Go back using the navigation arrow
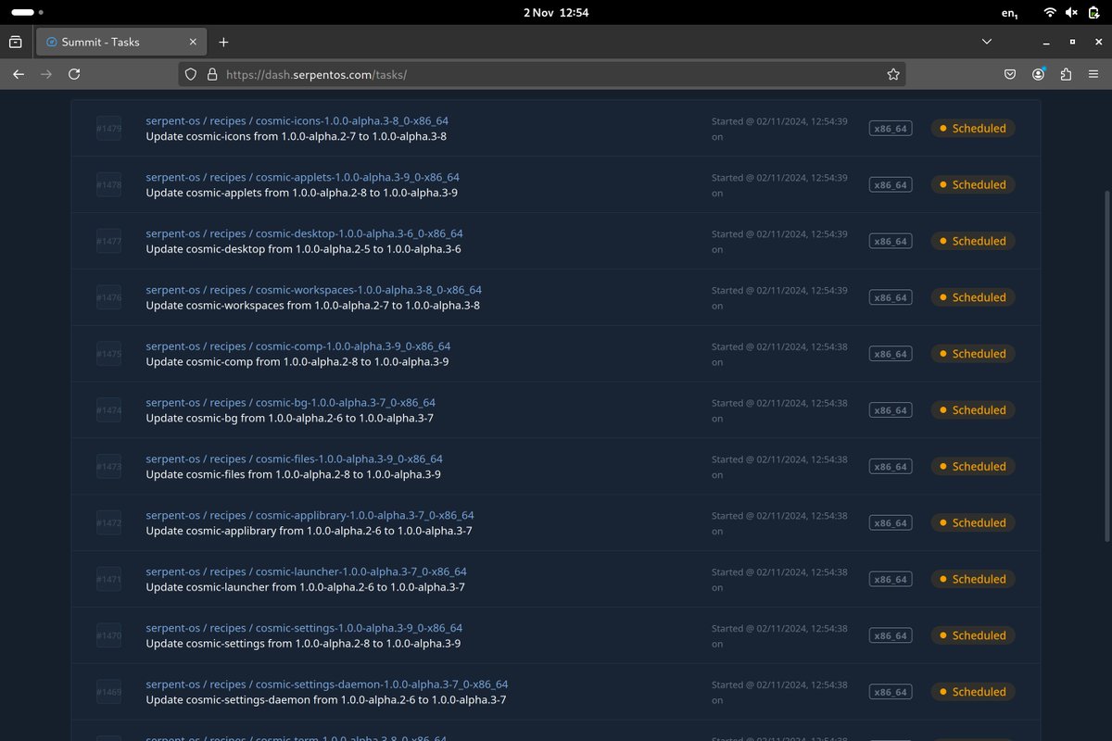 click(x=19, y=74)
